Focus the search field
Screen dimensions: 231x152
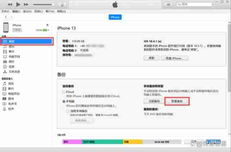194,5
